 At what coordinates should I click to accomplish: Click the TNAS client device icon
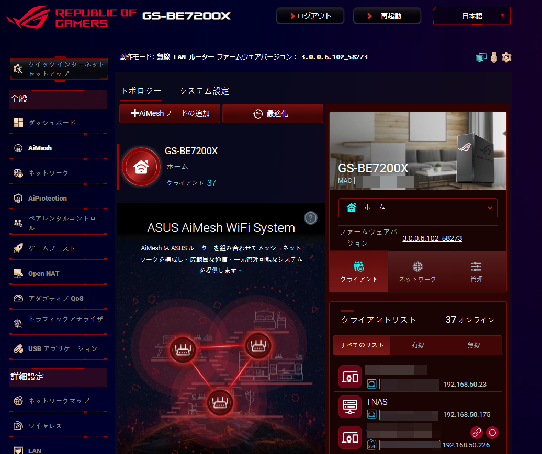pos(349,407)
